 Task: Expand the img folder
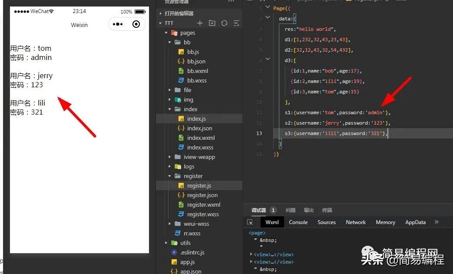pos(169,99)
